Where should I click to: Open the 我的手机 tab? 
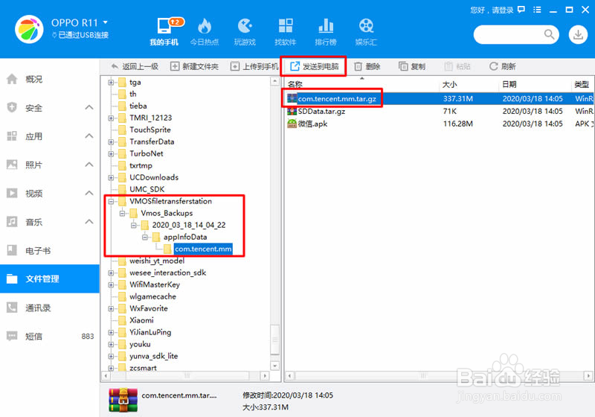164,32
